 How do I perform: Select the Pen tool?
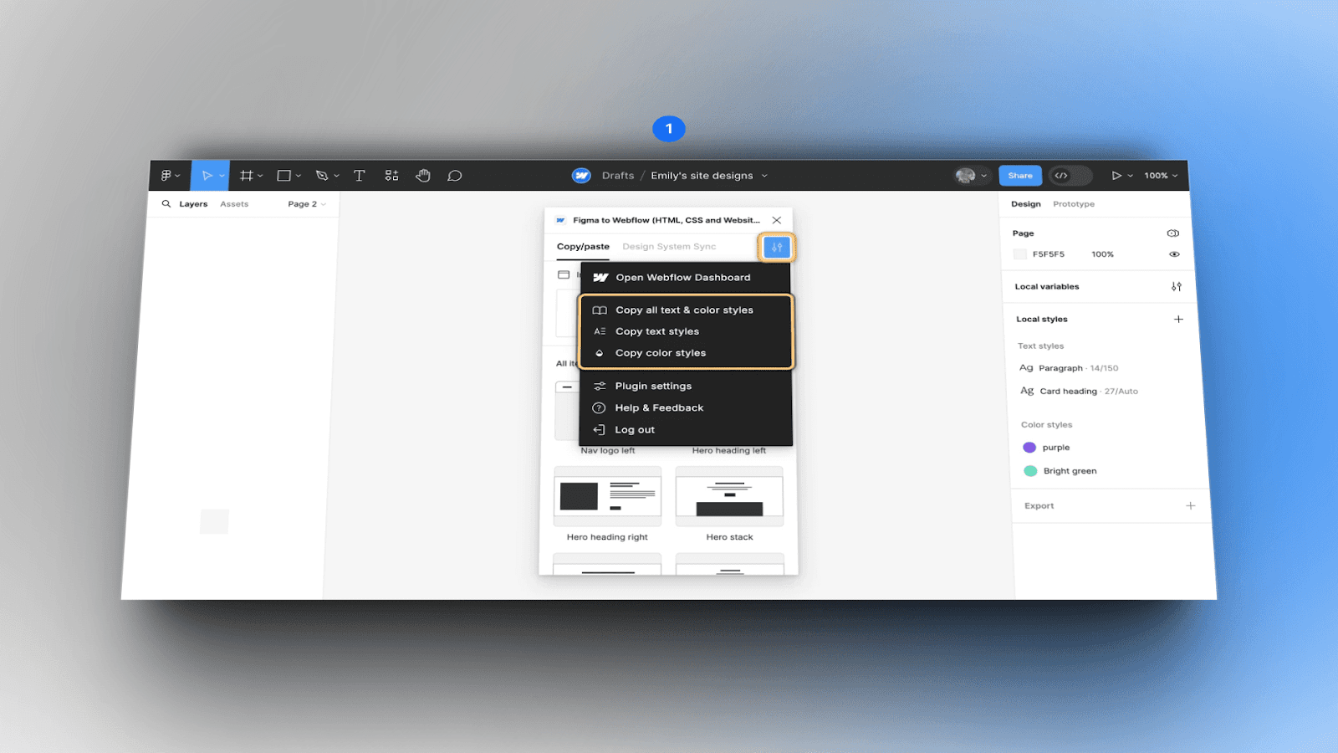[322, 176]
